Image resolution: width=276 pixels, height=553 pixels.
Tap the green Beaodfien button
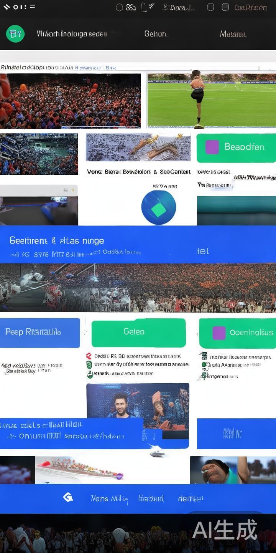point(236,148)
